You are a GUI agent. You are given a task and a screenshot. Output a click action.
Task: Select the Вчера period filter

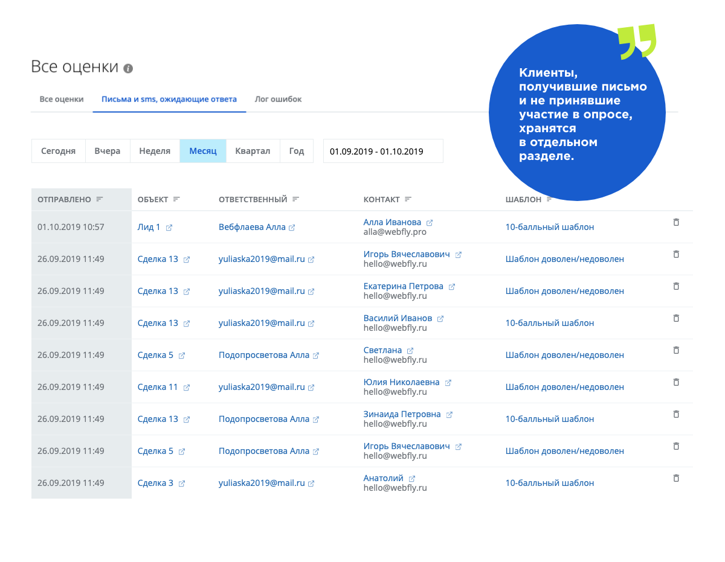tap(108, 151)
